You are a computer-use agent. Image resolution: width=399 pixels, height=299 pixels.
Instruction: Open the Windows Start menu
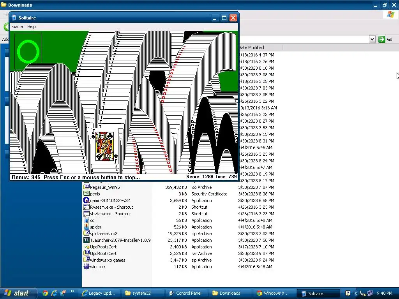[x=18, y=293]
